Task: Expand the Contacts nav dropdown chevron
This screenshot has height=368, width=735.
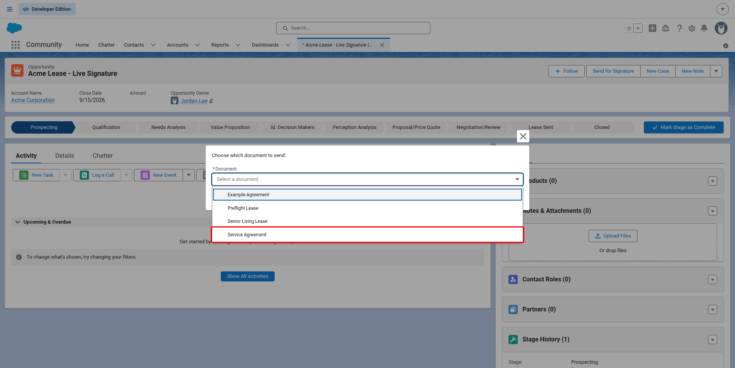Action: point(153,45)
